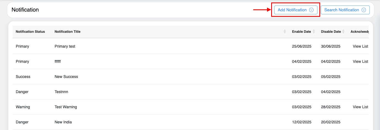The image size is (380, 130).
Task: Click the Notification Title sort arrows
Action: coord(285,32)
